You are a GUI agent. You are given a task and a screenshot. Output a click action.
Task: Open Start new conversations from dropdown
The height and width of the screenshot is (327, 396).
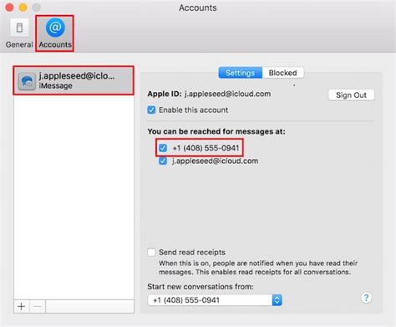click(215, 300)
